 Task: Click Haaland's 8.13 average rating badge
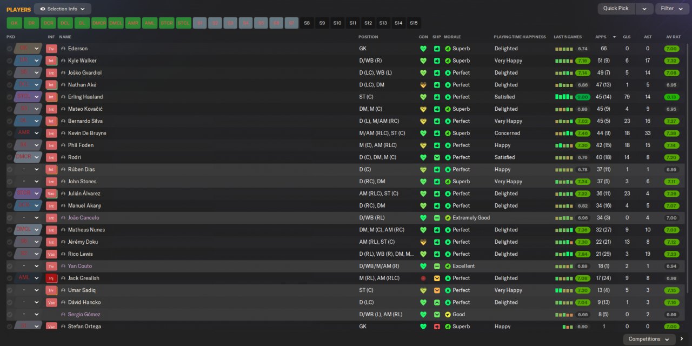pyautogui.click(x=671, y=97)
